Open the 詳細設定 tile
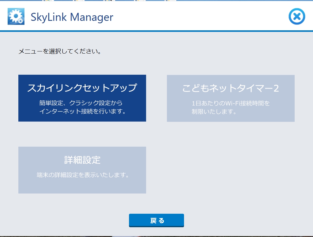This screenshot has height=237, width=313. pos(82,170)
